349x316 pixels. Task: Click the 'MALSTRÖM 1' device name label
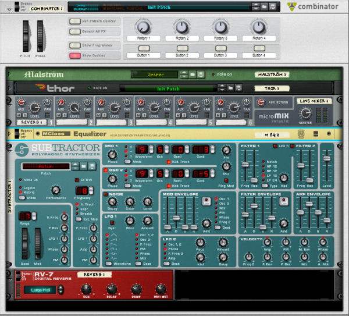coord(272,74)
